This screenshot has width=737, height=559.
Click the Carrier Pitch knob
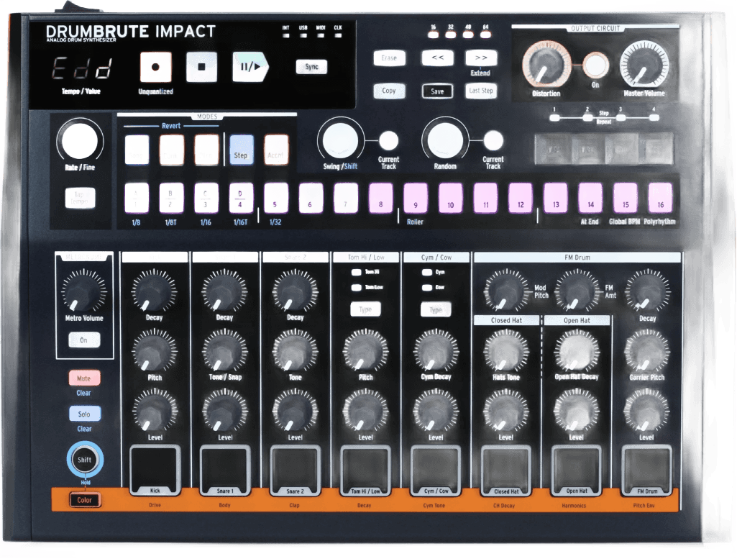click(x=646, y=351)
